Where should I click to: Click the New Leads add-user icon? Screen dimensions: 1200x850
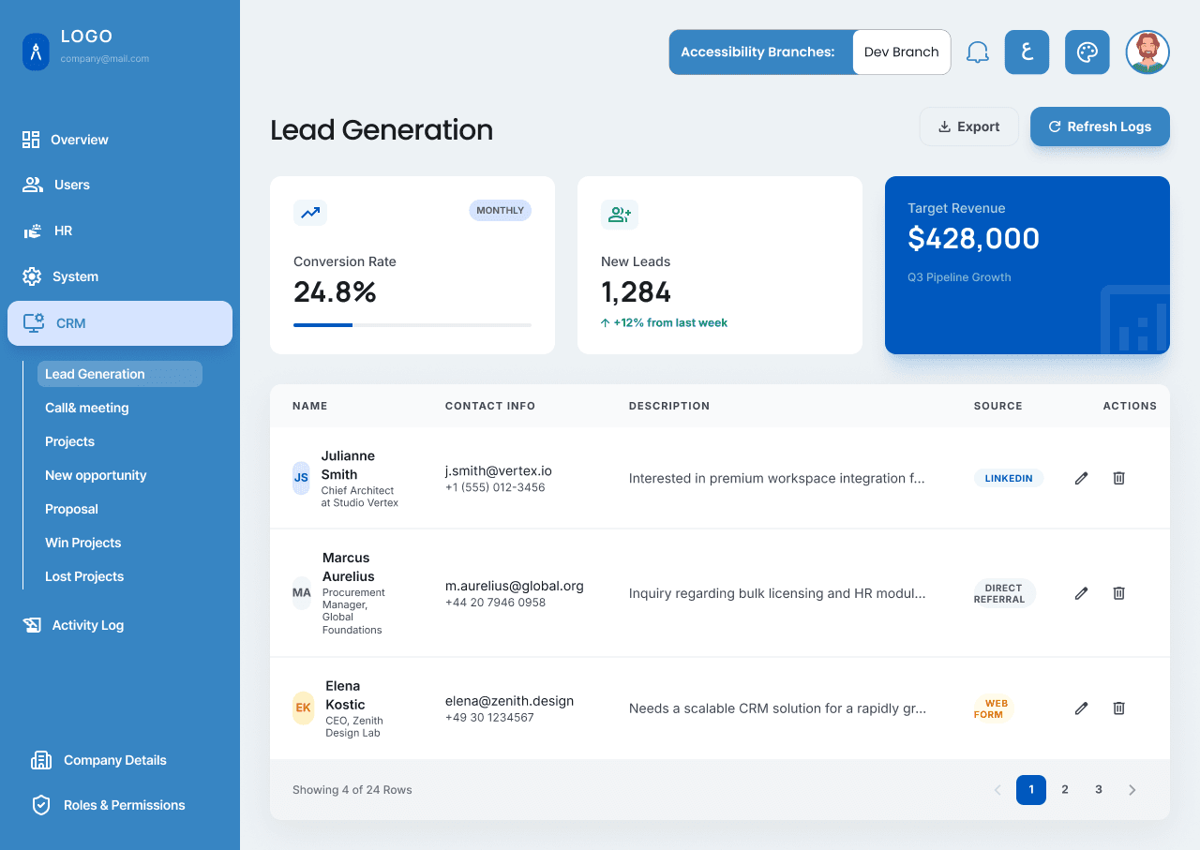pos(620,215)
